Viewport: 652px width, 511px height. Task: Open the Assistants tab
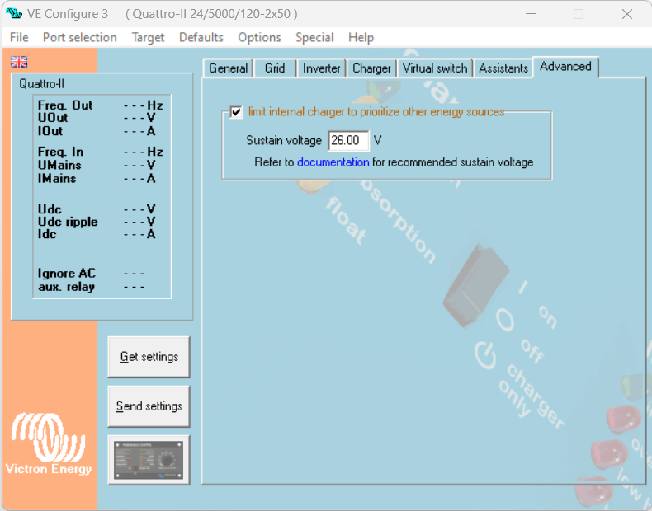coord(503,68)
